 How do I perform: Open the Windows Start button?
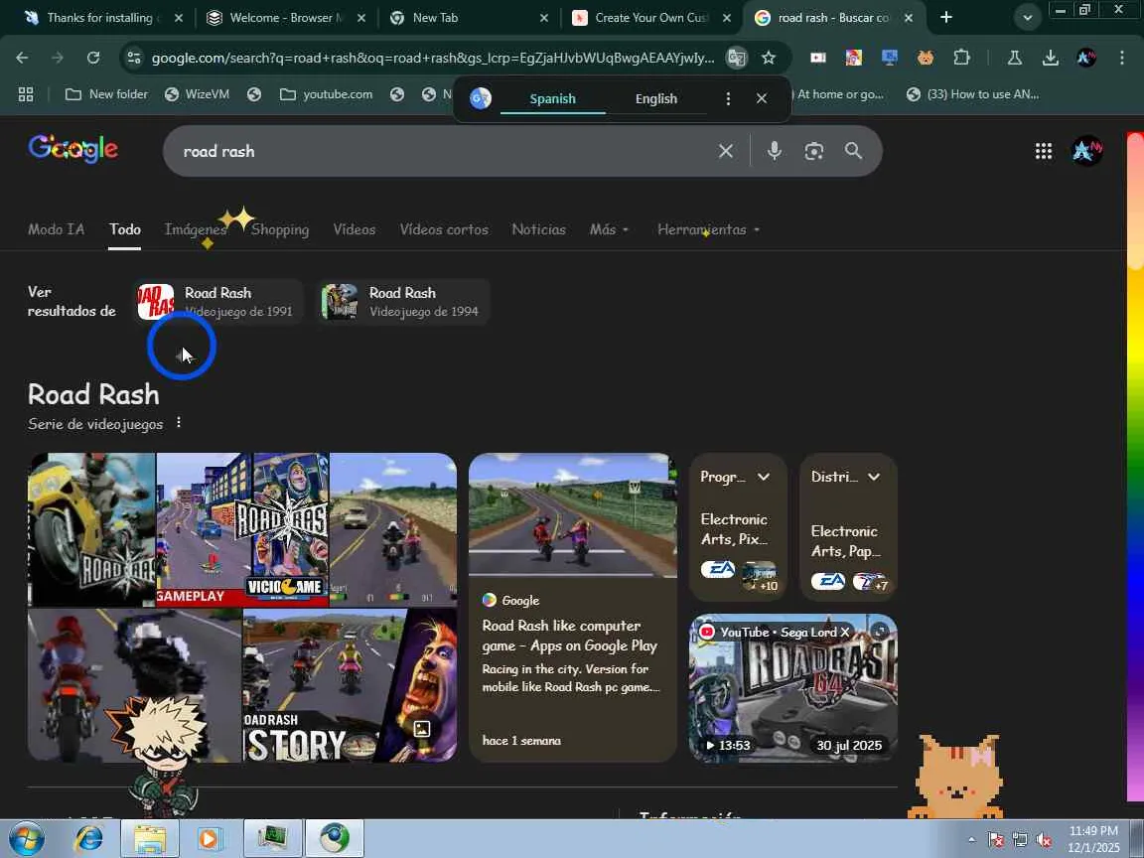coord(26,838)
